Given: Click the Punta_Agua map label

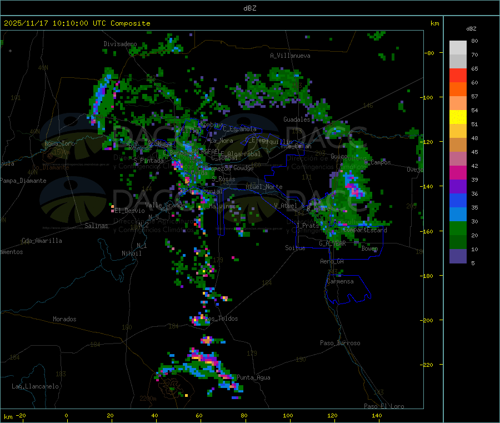Looking at the screenshot, I should pos(253,377).
